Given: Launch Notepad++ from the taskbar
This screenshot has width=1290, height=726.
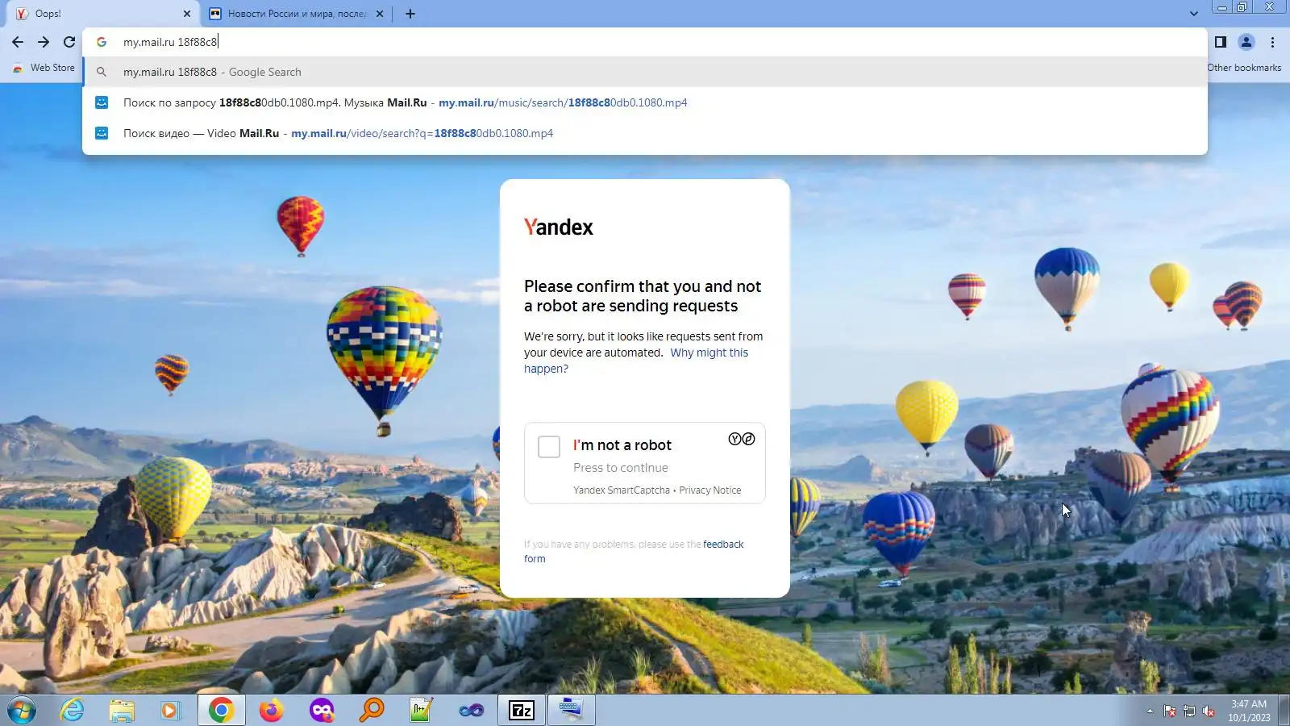Looking at the screenshot, I should point(422,711).
